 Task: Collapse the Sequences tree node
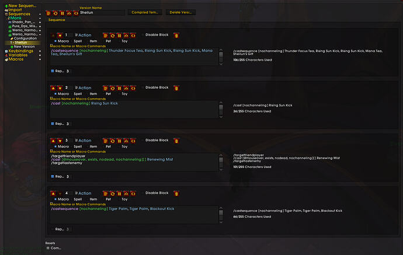40,14
